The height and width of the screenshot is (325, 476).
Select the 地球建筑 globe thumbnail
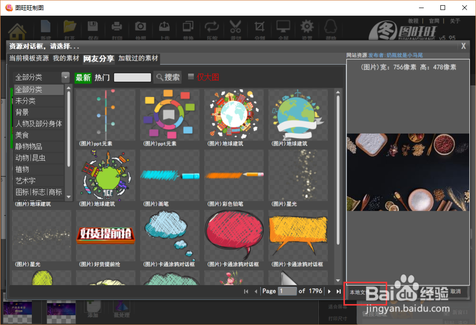click(233, 114)
